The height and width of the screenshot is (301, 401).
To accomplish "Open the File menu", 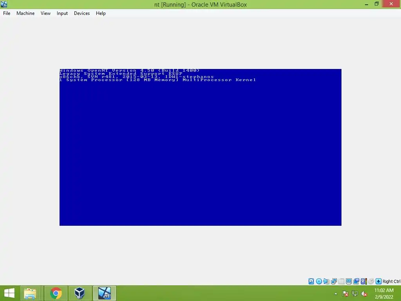I will (7, 13).
